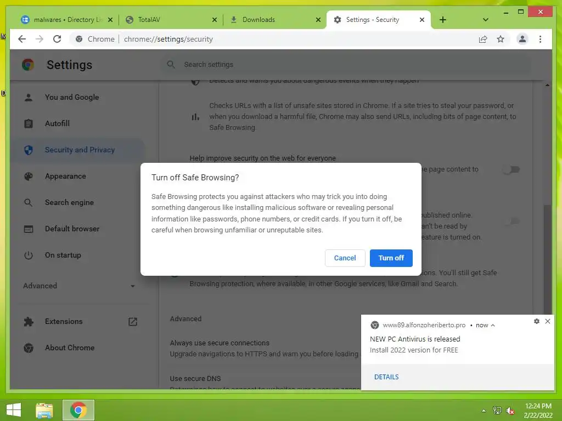This screenshot has height=421, width=562.
Task: Click DETAILS in the notification
Action: tap(386, 377)
